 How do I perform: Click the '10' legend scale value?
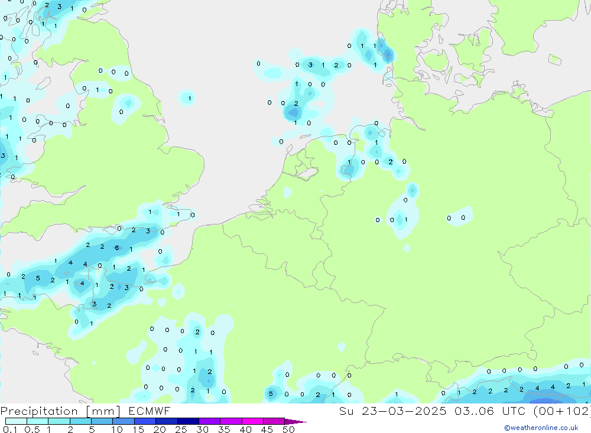(x=116, y=429)
